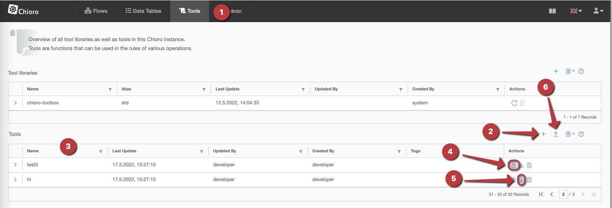Add a new tool with the plus icon
Image resolution: width=612 pixels, height=208 pixels.
[543, 134]
